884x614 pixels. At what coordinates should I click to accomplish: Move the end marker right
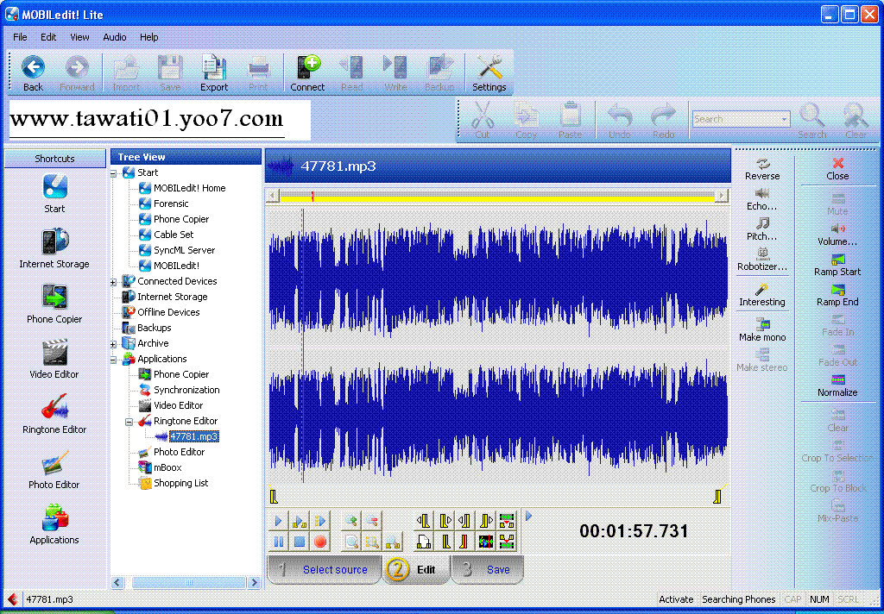(487, 521)
